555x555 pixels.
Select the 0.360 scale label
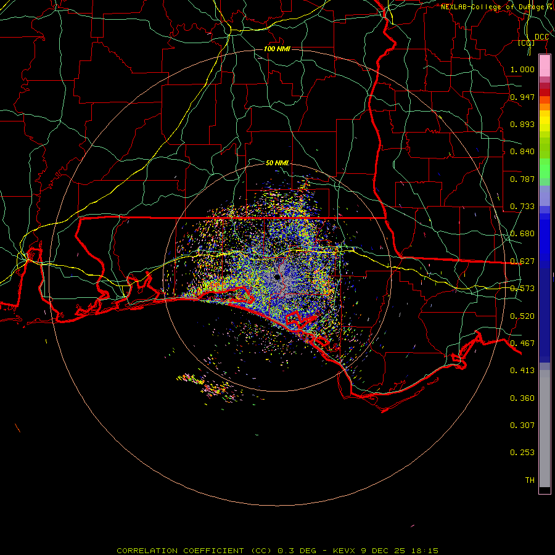click(522, 398)
